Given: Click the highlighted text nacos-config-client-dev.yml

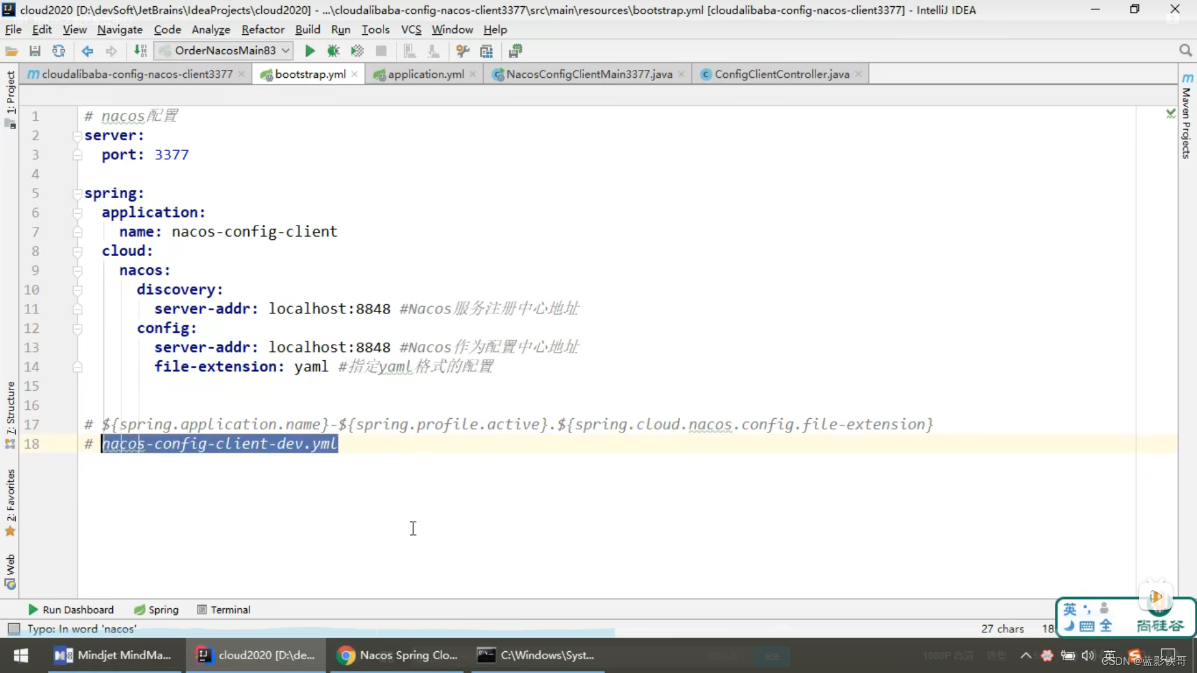Looking at the screenshot, I should (220, 444).
